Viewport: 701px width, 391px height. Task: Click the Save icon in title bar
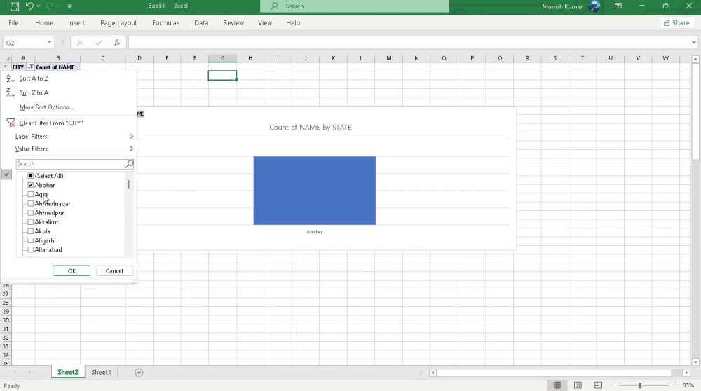15,6
